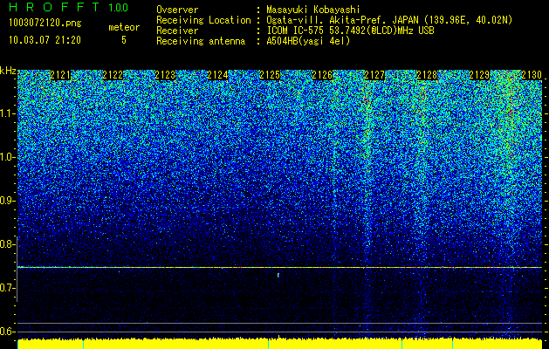Click the Ogata-vill. Akita-Pref. JAPAN location text
The height and width of the screenshot is (349, 549).
[389, 20]
